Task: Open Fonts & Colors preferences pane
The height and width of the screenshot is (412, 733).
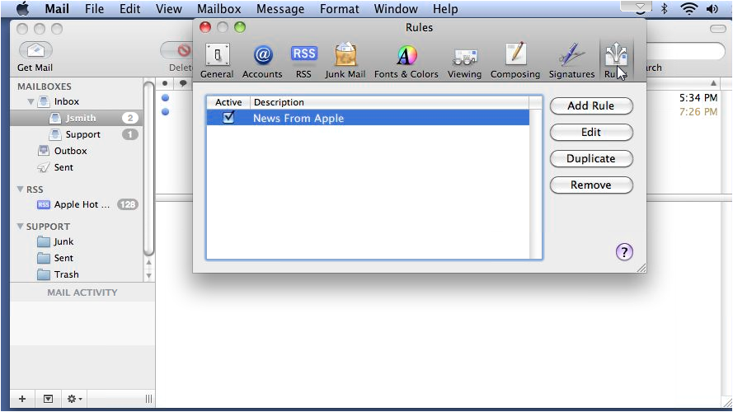Action: click(x=406, y=61)
